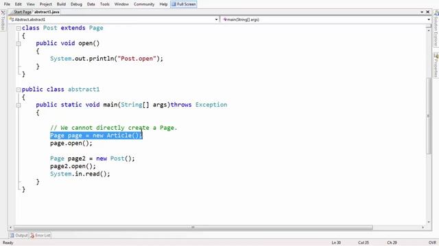Switch to the Start Page tab
Screen dimensions: 439x246
coord(23,12)
